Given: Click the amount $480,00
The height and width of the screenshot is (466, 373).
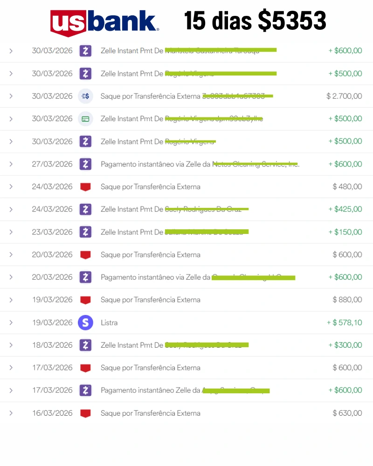Looking at the screenshot, I should [x=347, y=187].
